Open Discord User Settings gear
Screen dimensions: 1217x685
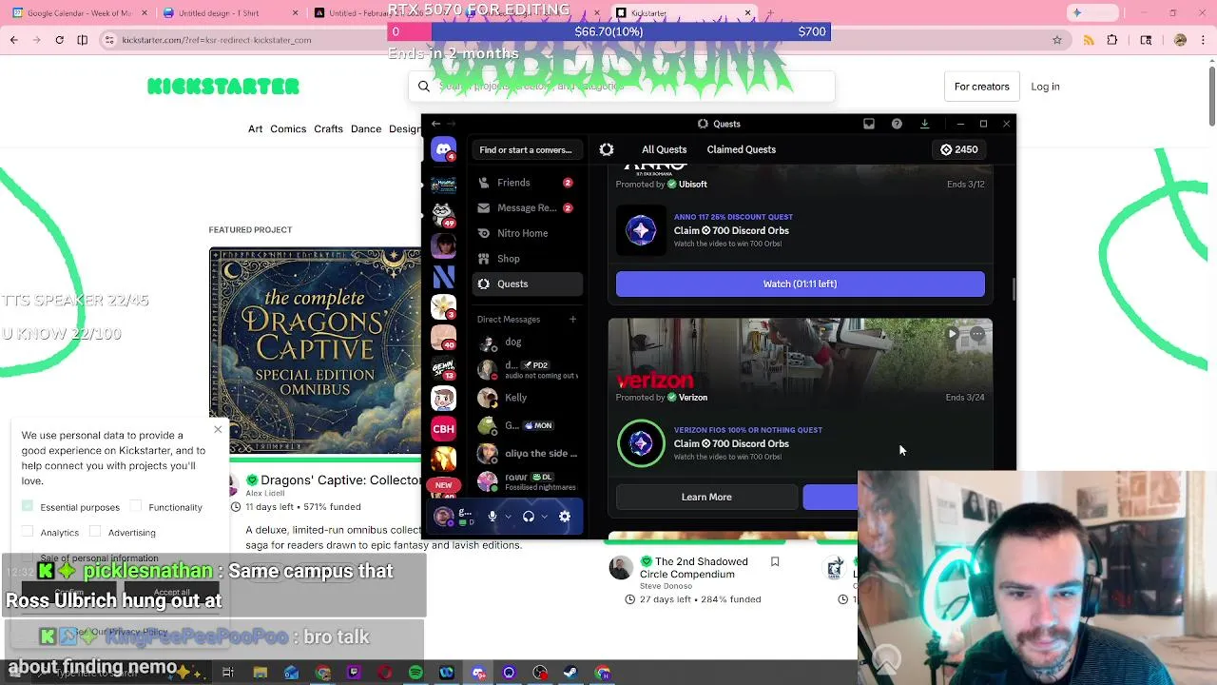coord(565,517)
